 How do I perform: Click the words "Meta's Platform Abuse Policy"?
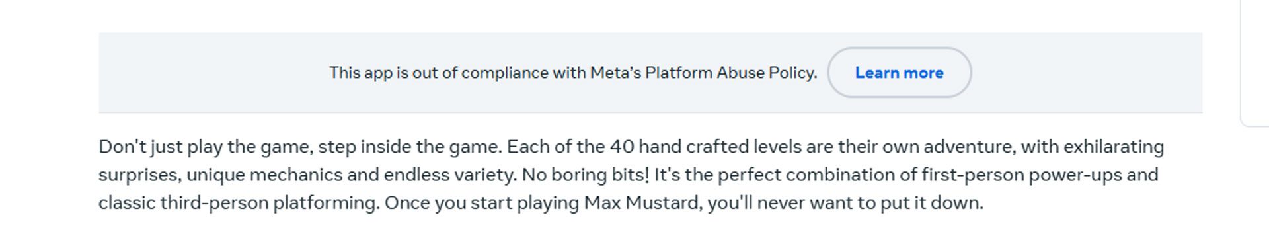[x=703, y=73]
